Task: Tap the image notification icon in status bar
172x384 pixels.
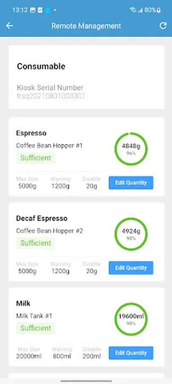Action: click(x=33, y=10)
